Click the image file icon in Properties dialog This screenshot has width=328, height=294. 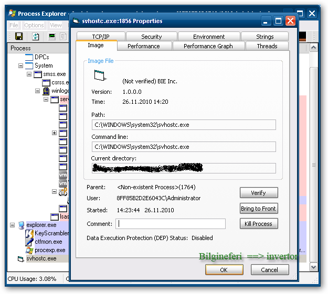point(100,75)
